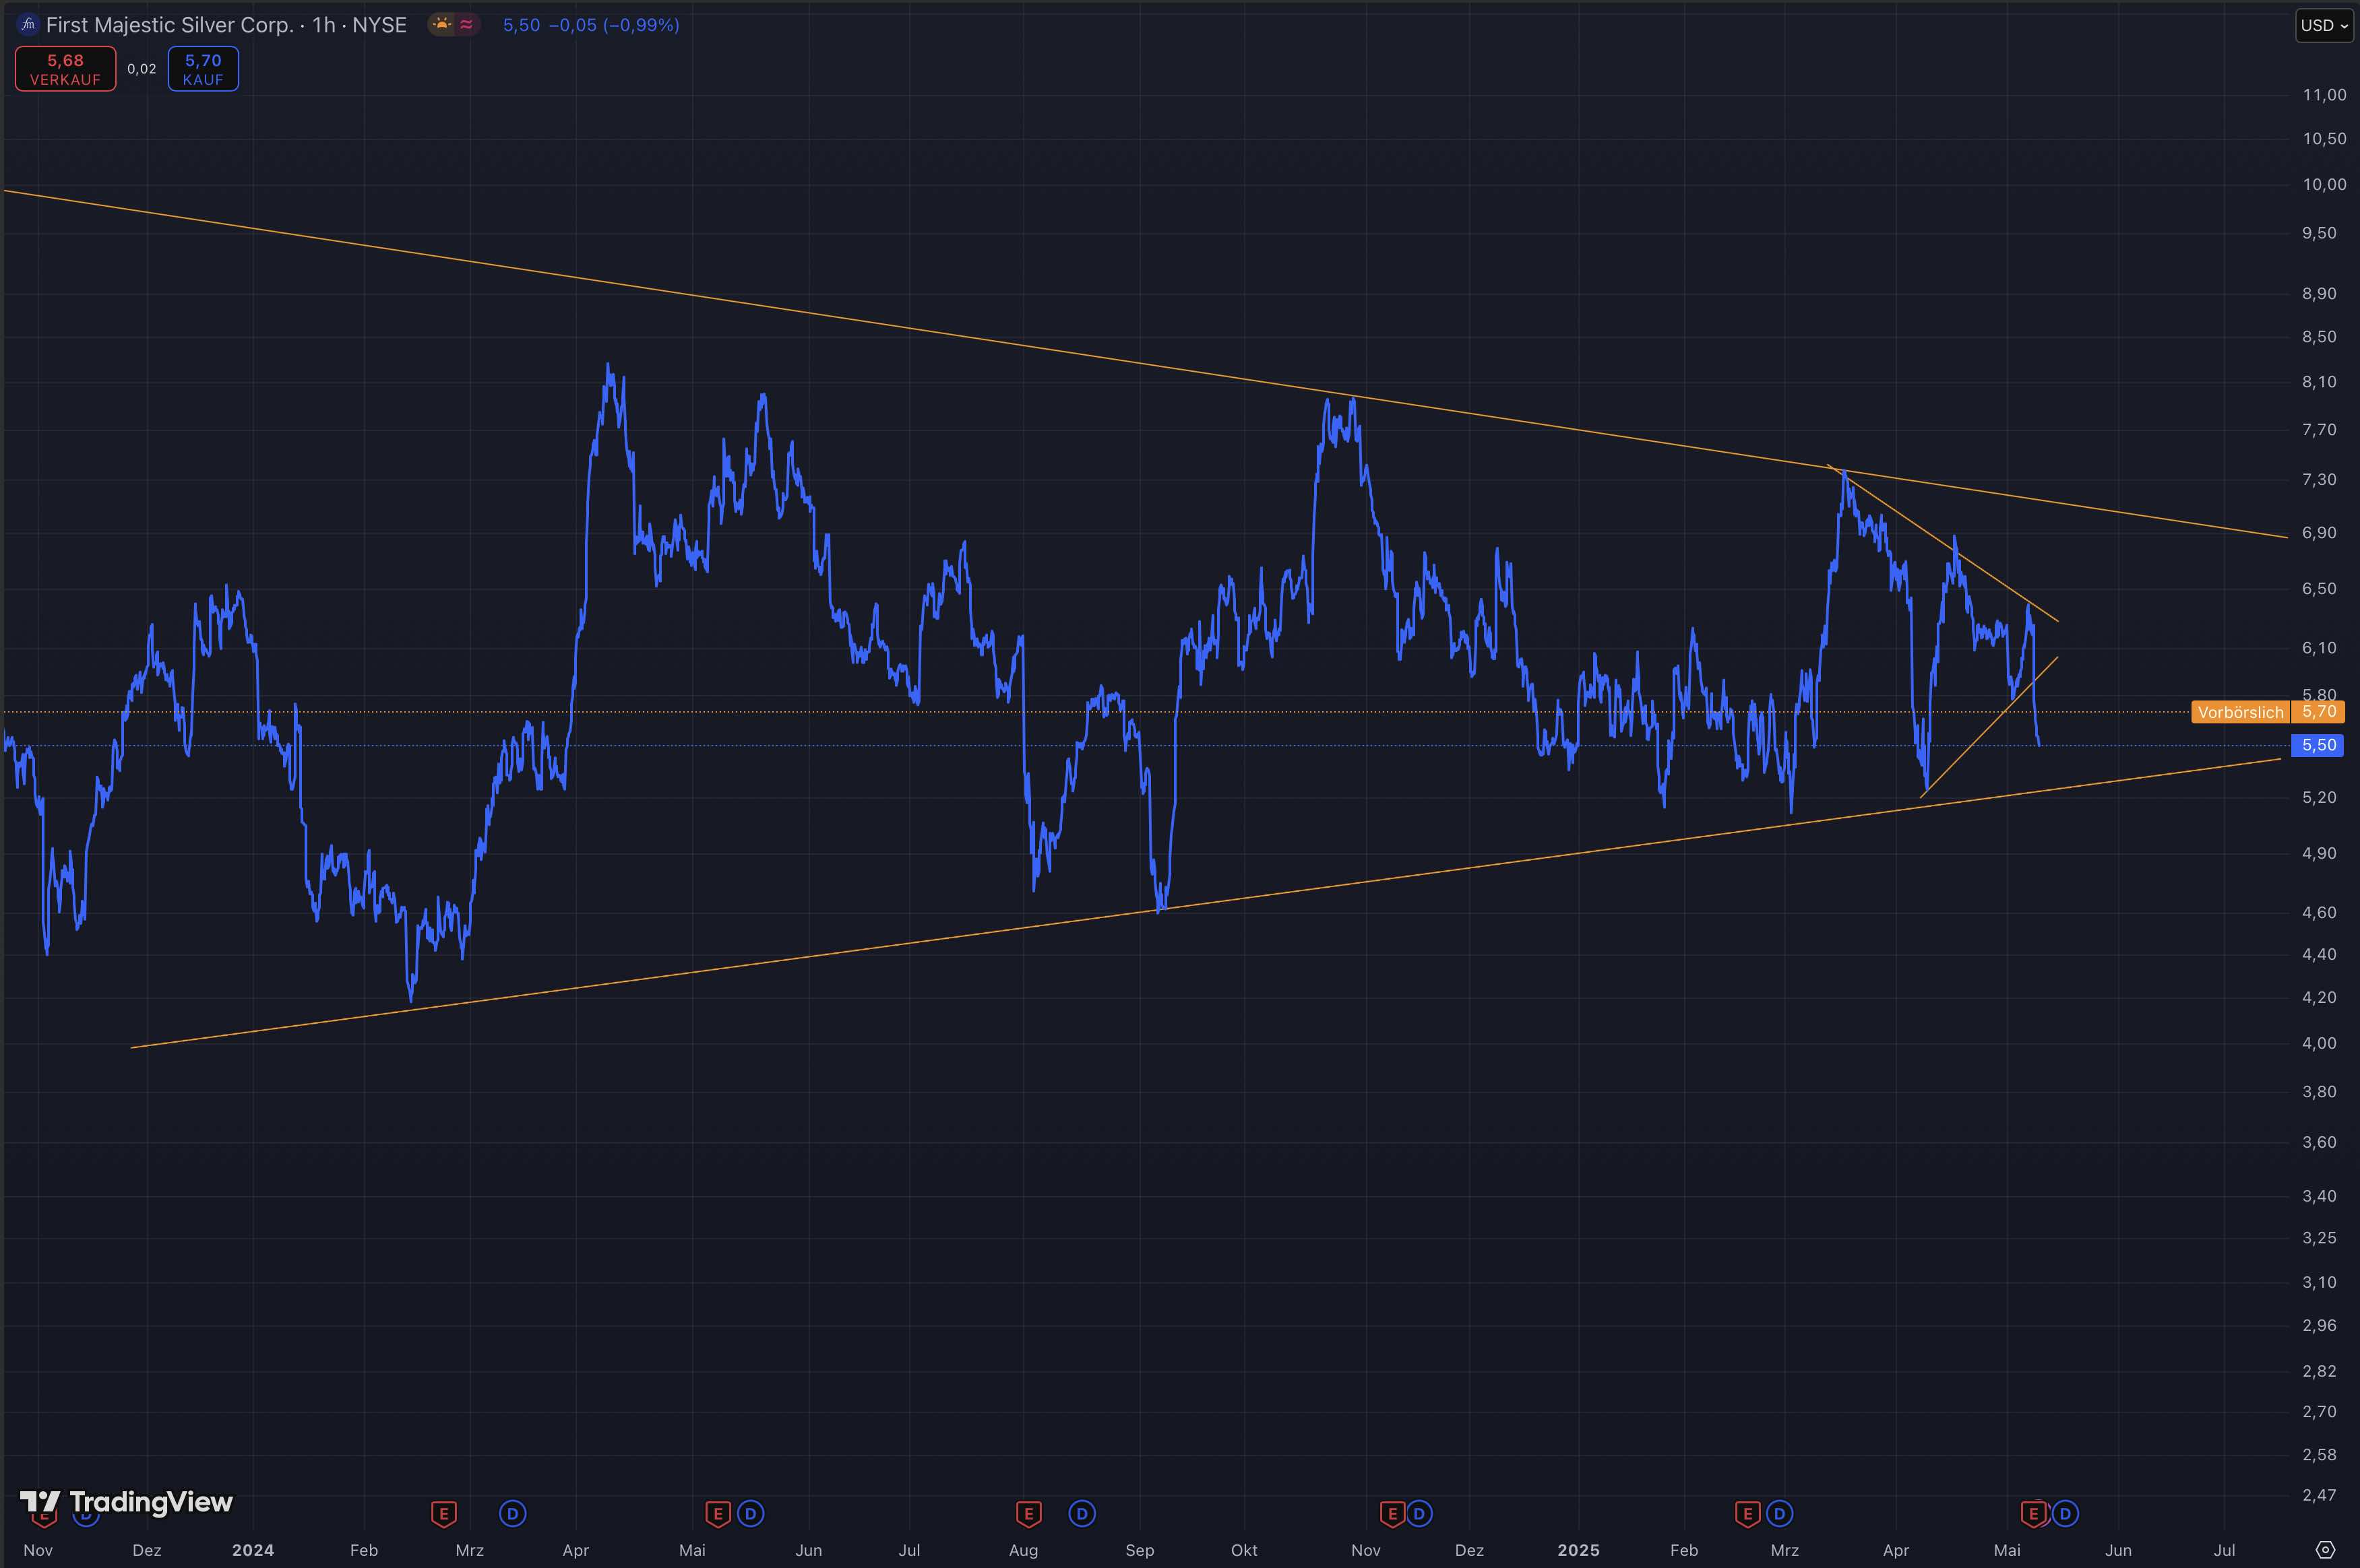Click the dividend D marker after Aug 2024
This screenshot has height=1568, width=2360.
click(1082, 1514)
